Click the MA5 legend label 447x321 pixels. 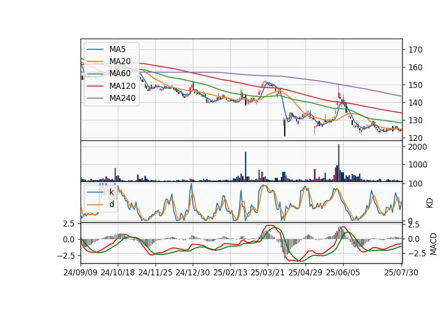(117, 49)
